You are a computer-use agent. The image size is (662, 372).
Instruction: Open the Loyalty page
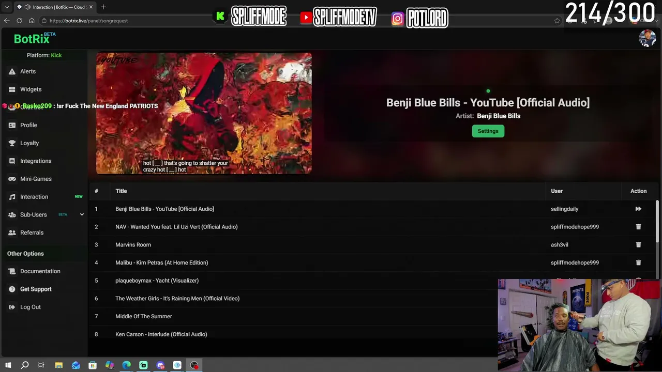point(29,143)
